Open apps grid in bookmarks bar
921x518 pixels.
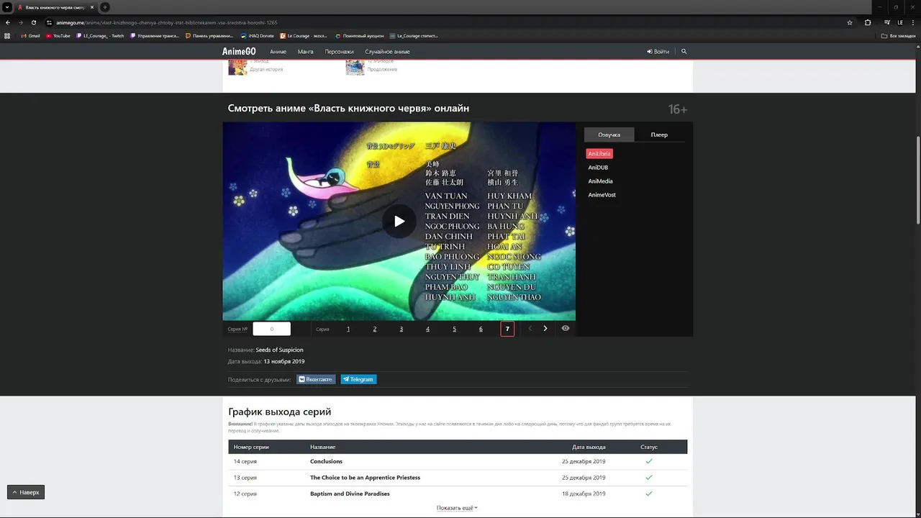click(x=7, y=35)
